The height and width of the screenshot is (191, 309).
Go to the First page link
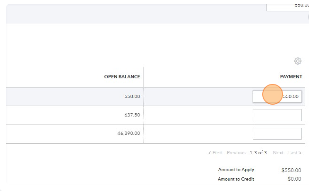(215, 153)
